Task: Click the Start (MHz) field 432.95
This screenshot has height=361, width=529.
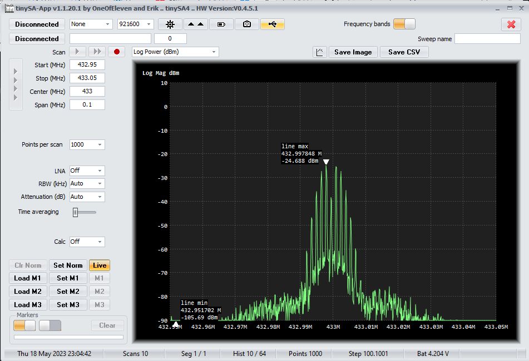Action: (x=87, y=64)
